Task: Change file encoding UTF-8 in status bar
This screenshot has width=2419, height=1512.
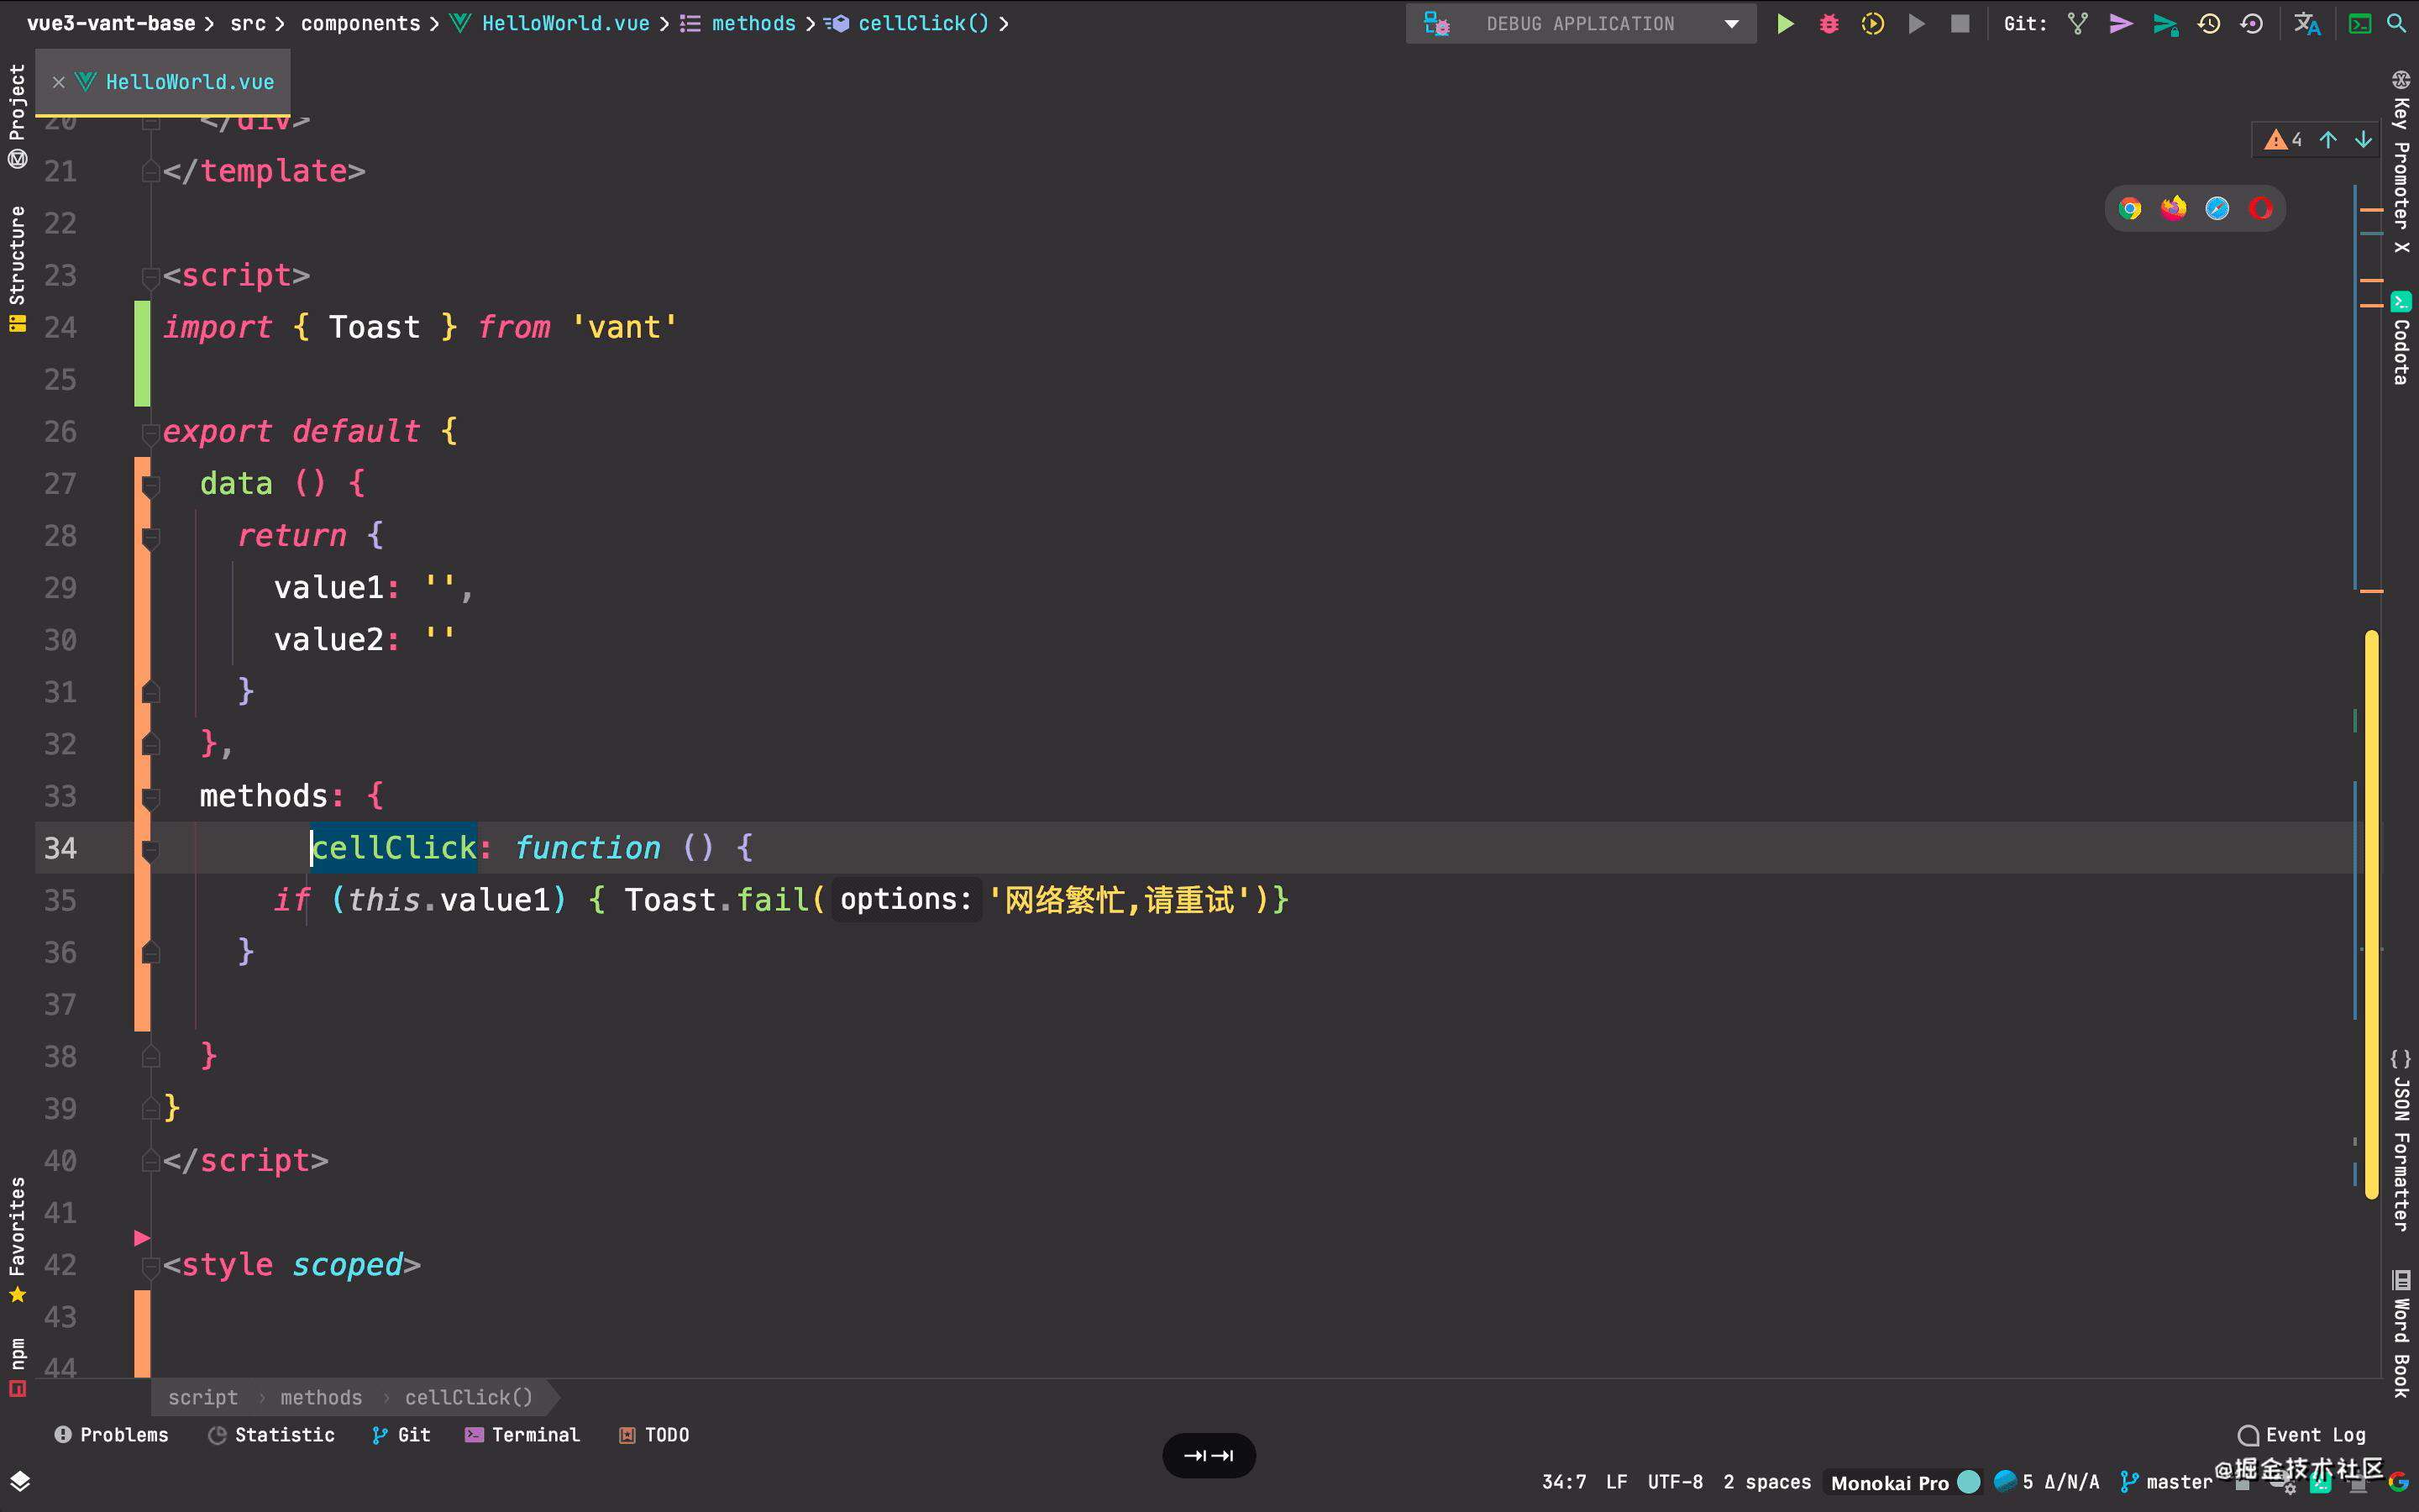Action: [x=1676, y=1482]
